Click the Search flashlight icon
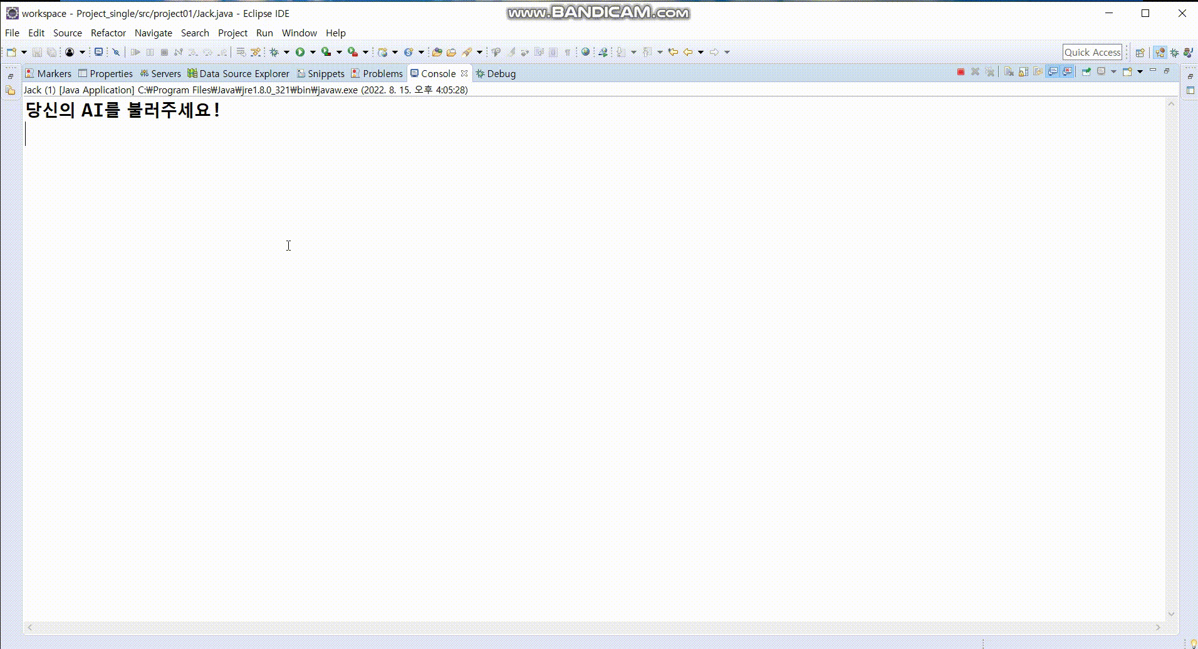The image size is (1198, 649). tap(467, 52)
